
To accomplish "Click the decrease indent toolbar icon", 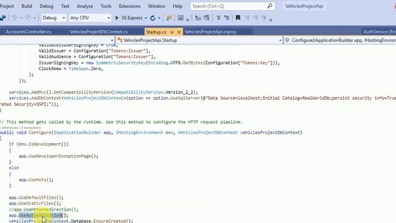I will pos(198,18).
